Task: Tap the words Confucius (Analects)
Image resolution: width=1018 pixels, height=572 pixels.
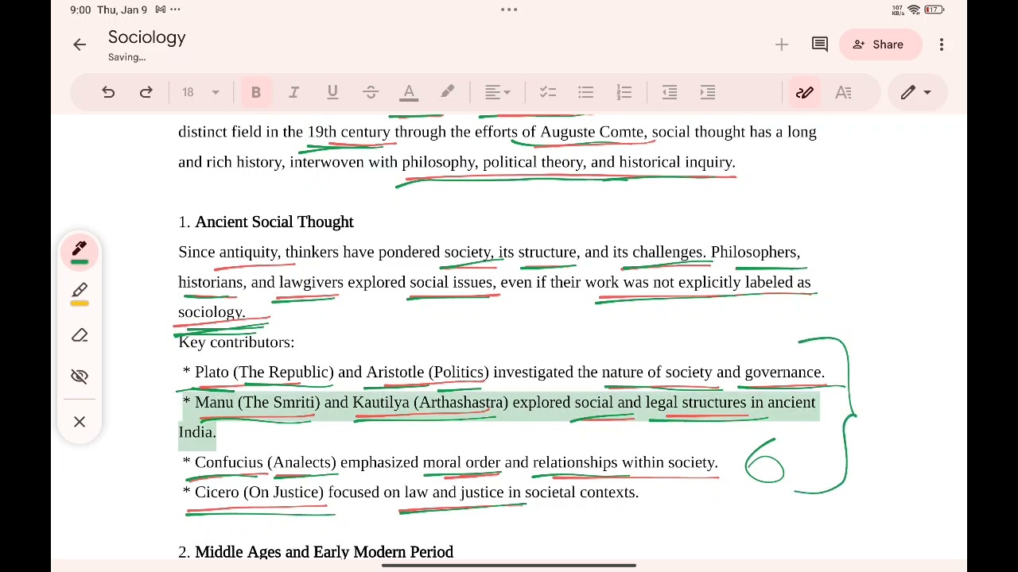Action: pos(266,462)
